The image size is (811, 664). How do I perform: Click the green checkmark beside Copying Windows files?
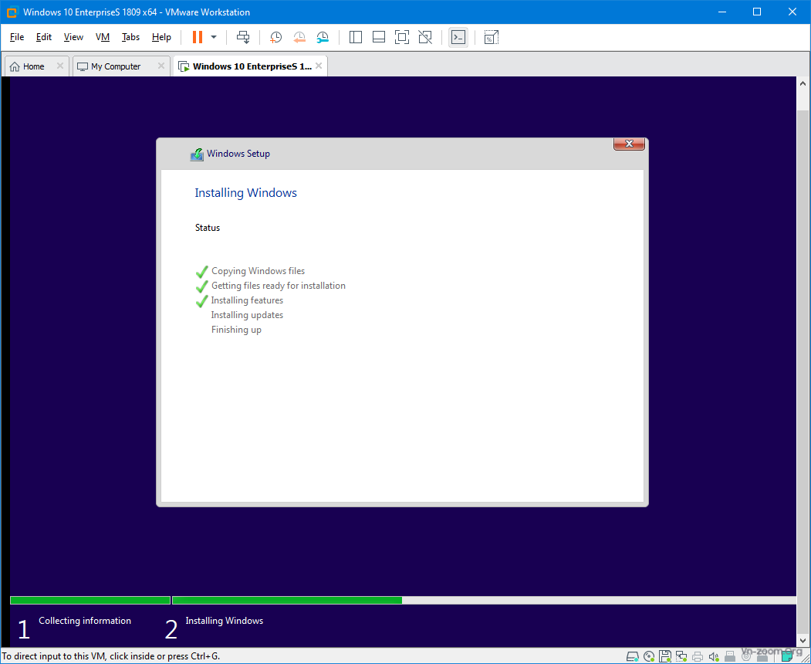point(201,271)
